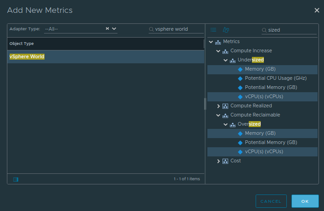
Task: Click the OK button
Action: pyautogui.click(x=305, y=201)
